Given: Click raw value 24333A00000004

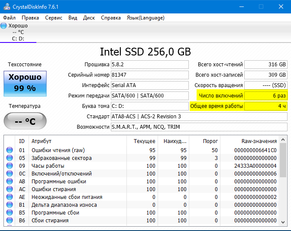Looking at the screenshot, I should [x=255, y=166].
